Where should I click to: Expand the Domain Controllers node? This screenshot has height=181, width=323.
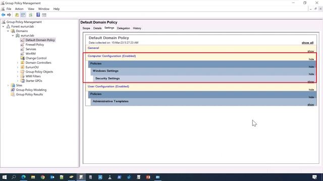(x=18, y=62)
